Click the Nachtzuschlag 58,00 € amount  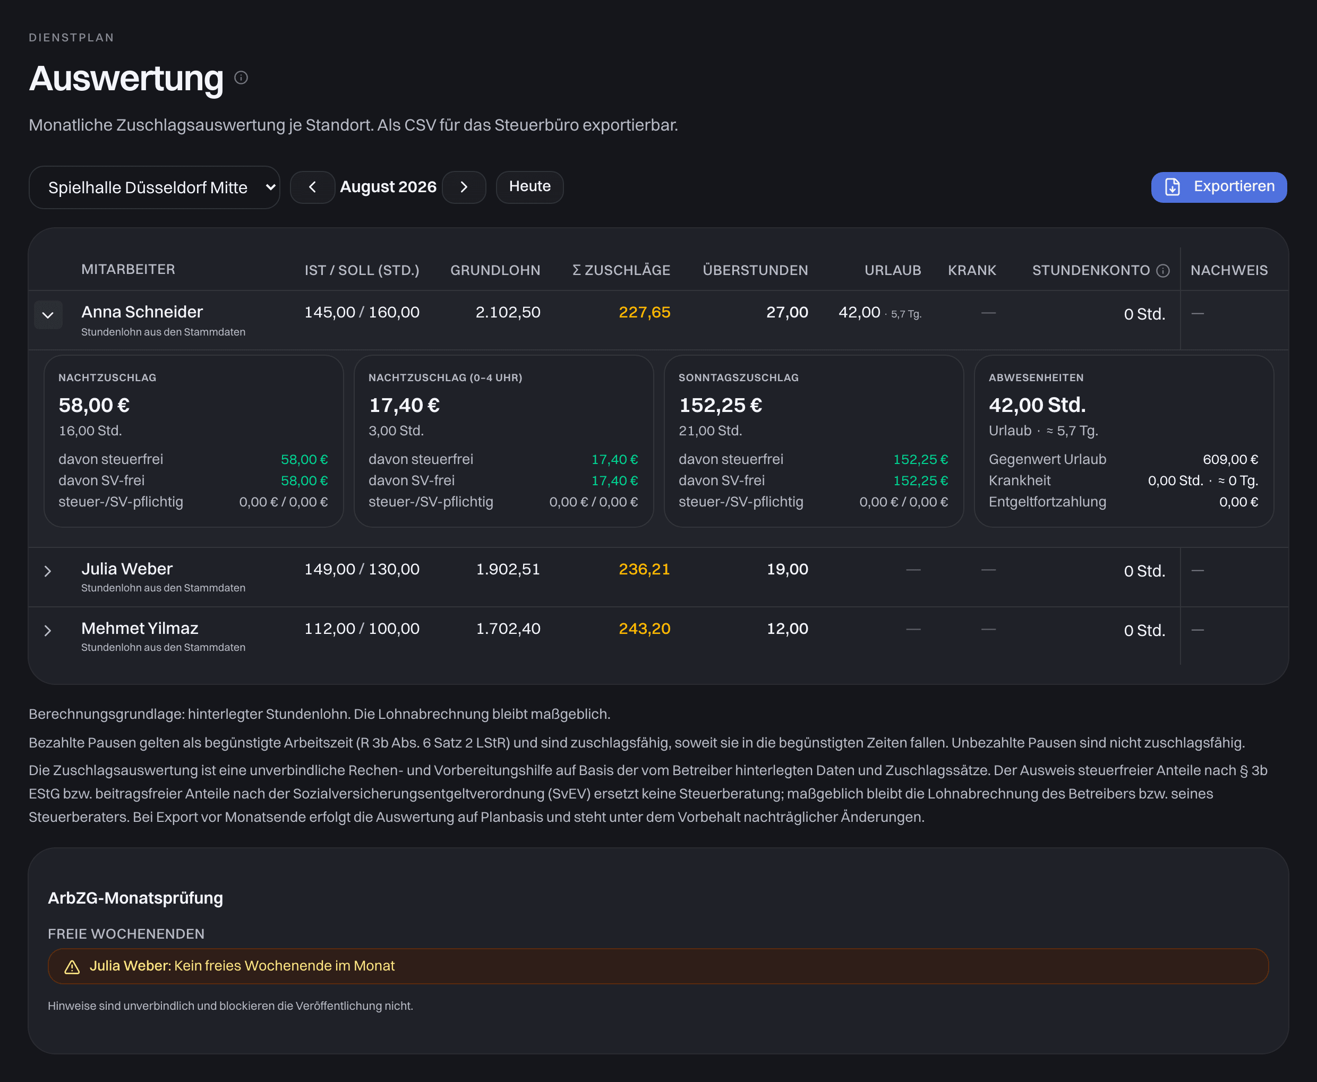point(94,405)
